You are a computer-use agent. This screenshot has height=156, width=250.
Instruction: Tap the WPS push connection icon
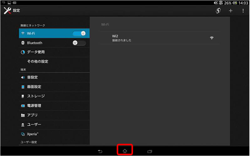(218, 11)
